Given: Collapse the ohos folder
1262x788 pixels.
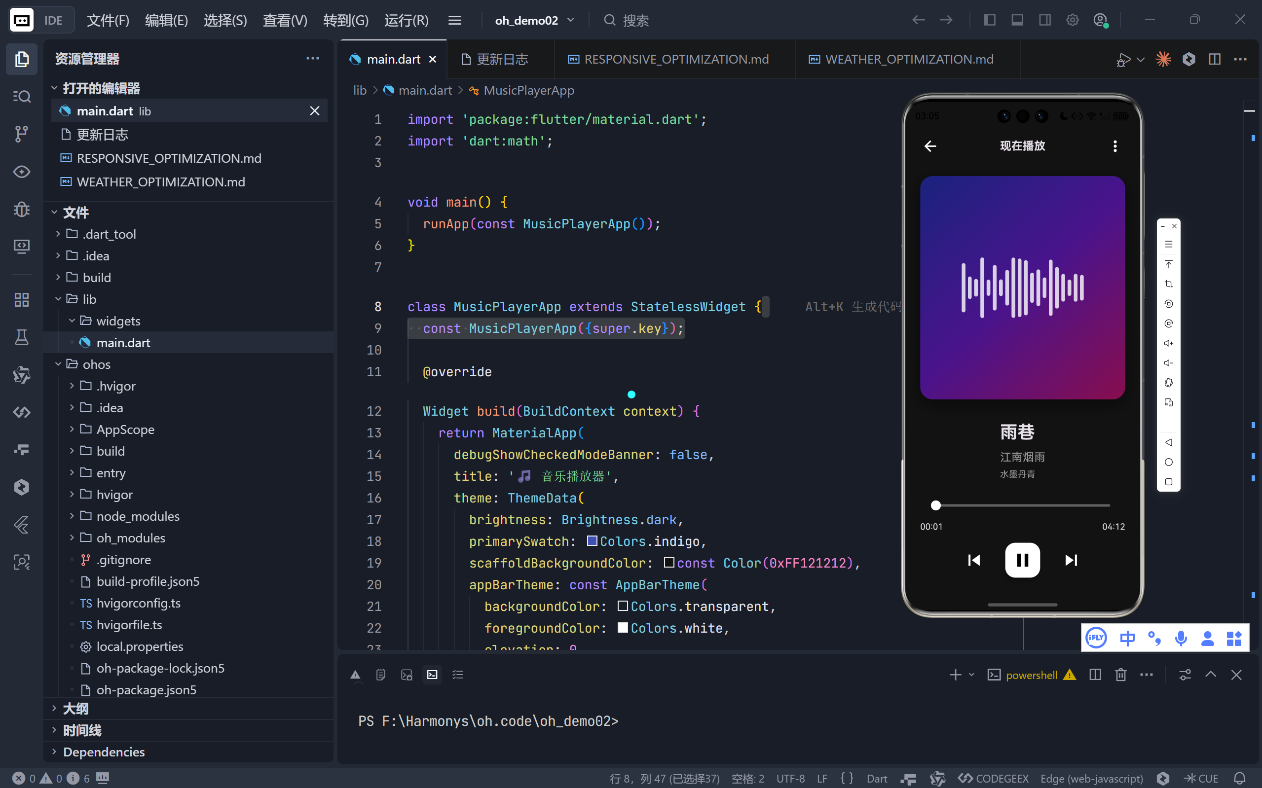Looking at the screenshot, I should 96,364.
